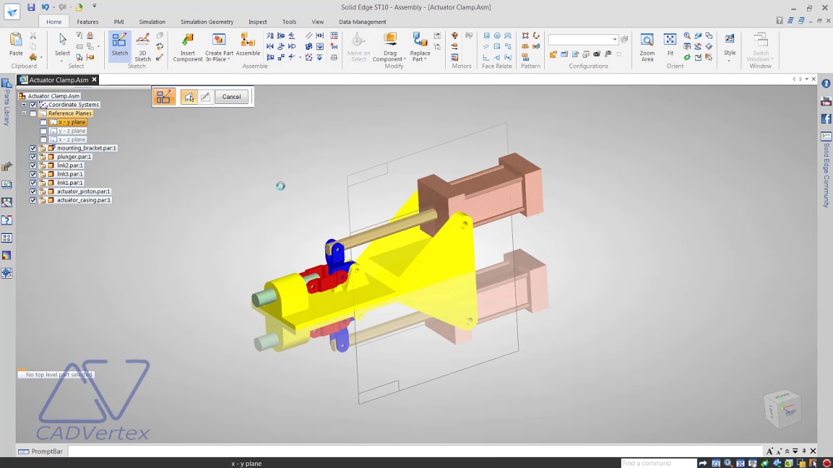Click the Undo arrow in title bar

[x=45, y=7]
